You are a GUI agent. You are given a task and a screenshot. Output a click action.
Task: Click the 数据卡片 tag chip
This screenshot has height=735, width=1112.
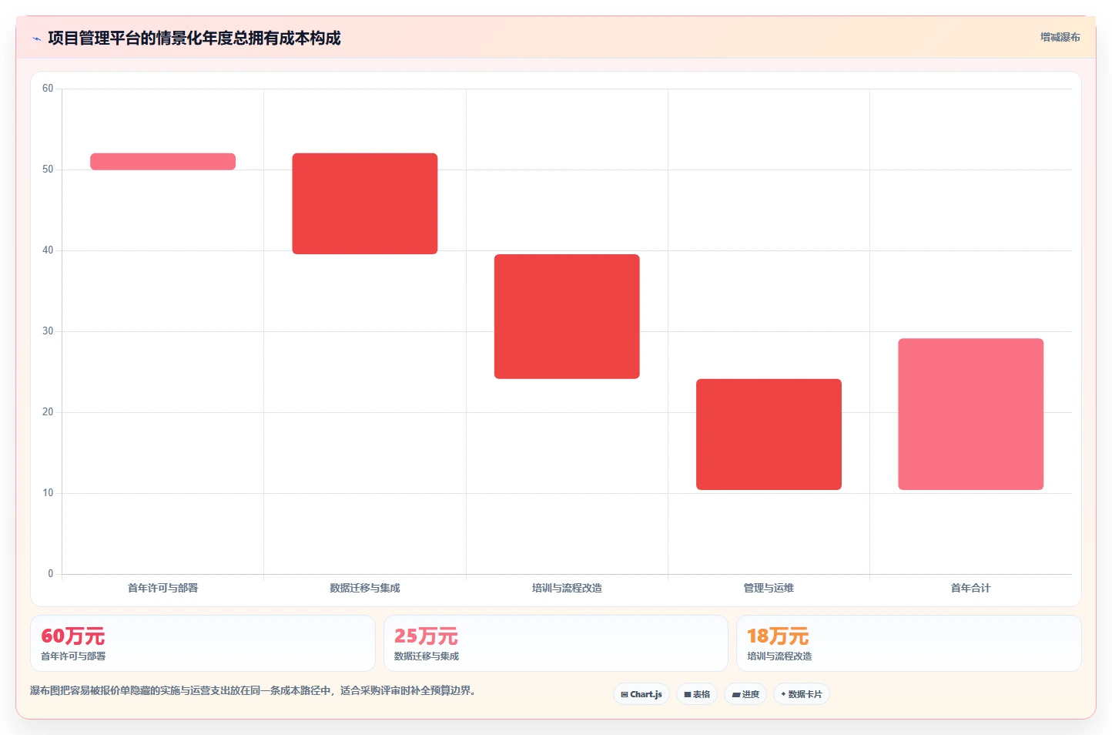(801, 694)
